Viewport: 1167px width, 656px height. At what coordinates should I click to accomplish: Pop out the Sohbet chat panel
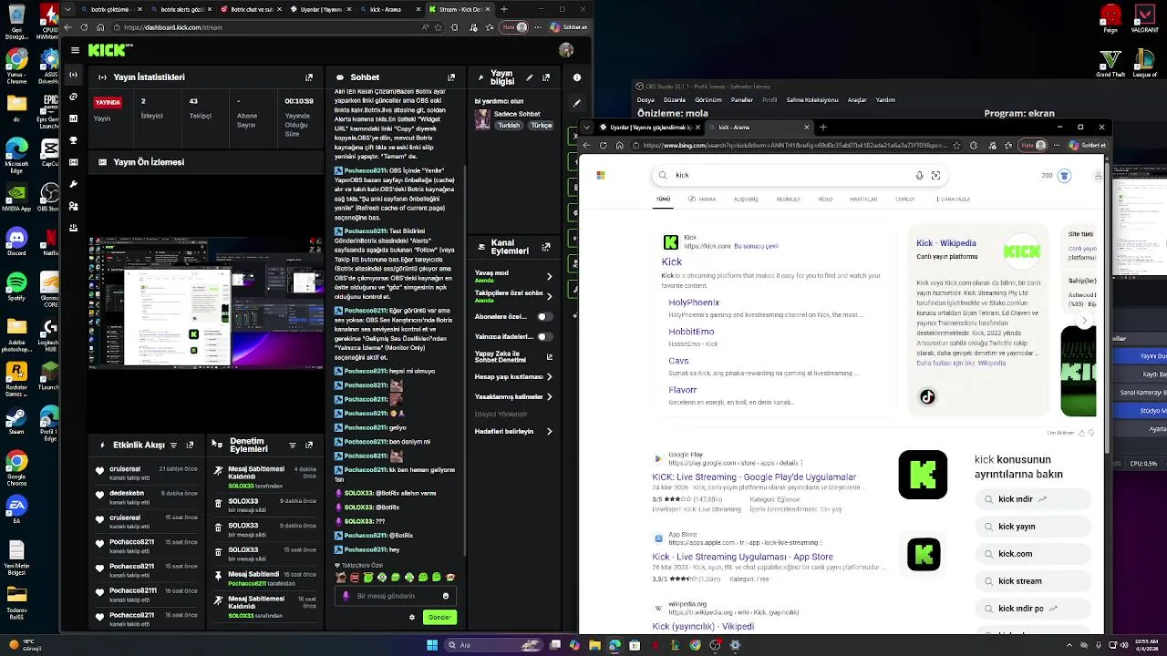451,77
